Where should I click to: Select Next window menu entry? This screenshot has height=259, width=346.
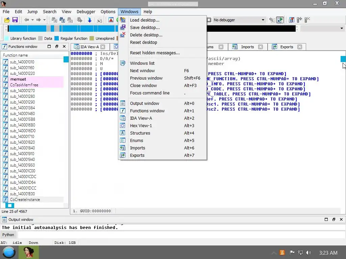[163, 71]
